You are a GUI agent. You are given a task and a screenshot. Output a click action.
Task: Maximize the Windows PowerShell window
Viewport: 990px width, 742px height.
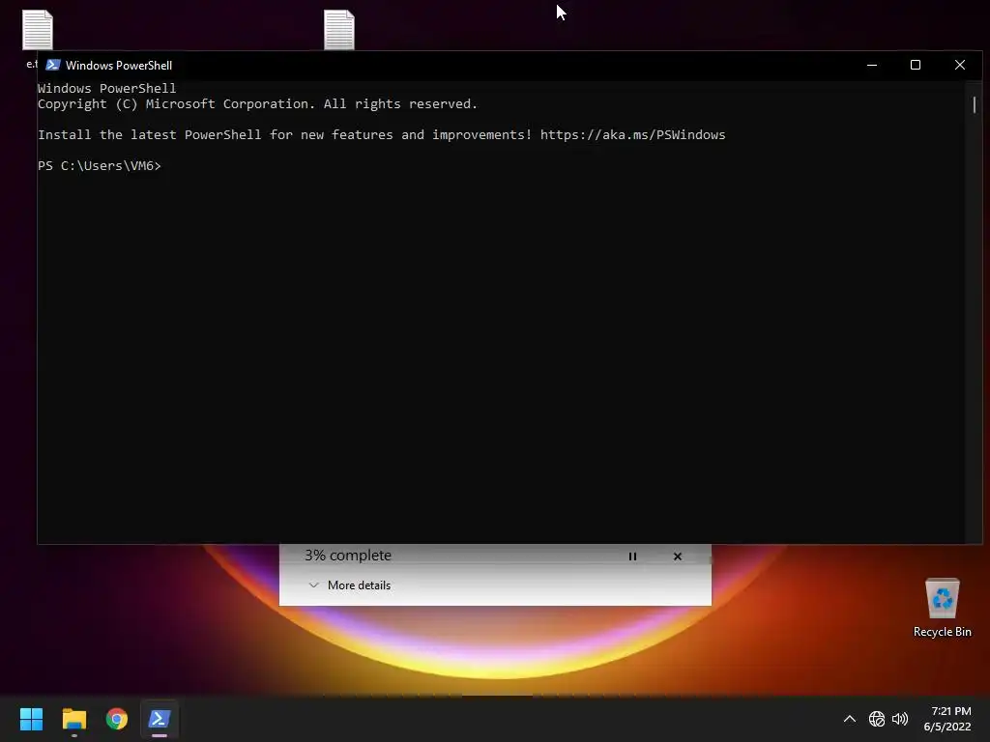click(916, 65)
